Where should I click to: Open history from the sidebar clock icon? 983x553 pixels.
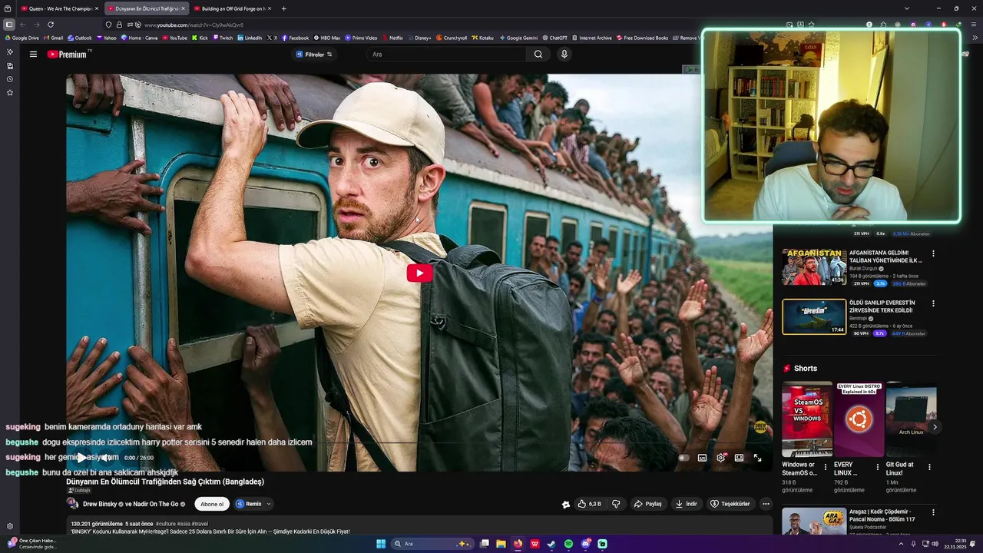pyautogui.click(x=10, y=79)
